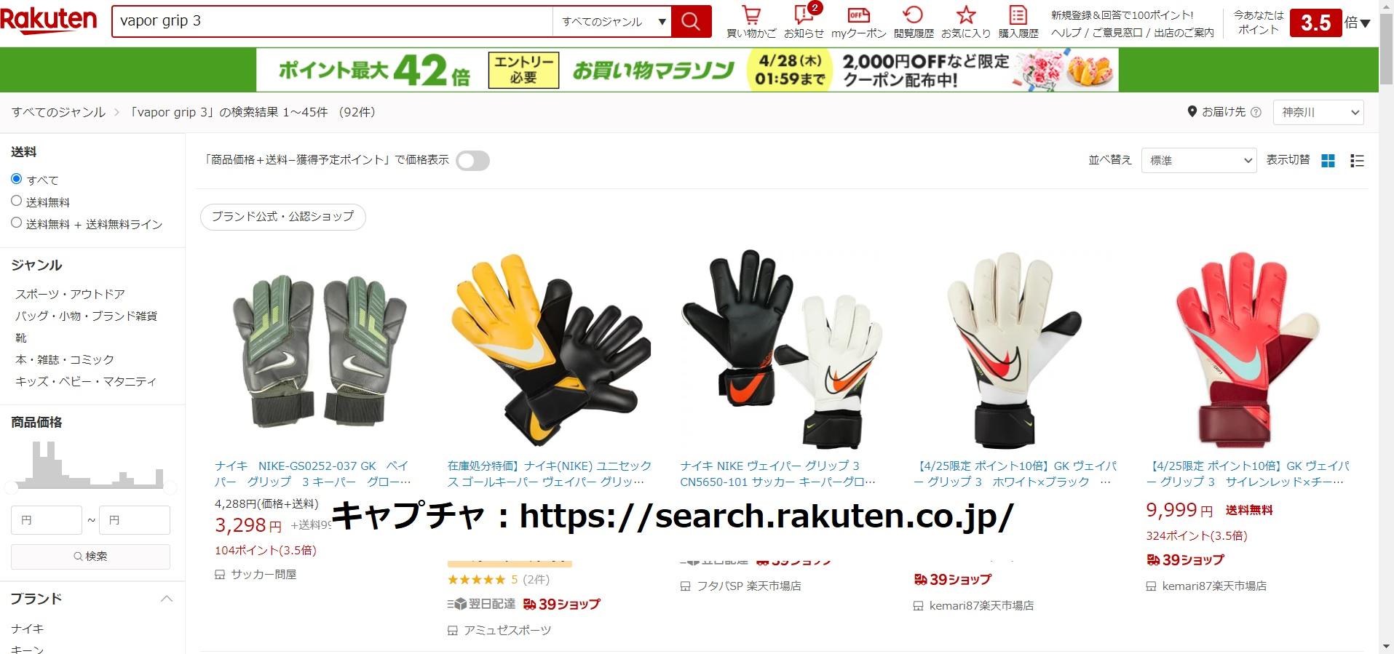Collapse the ブランド filter section
This screenshot has width=1394, height=654.
[167, 599]
